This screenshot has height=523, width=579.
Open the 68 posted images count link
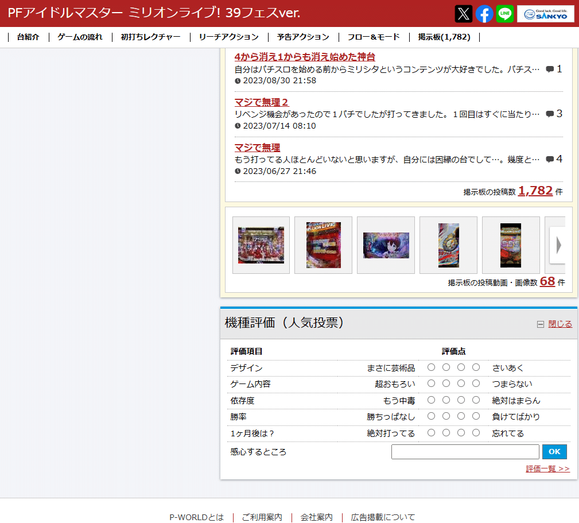coord(547,281)
